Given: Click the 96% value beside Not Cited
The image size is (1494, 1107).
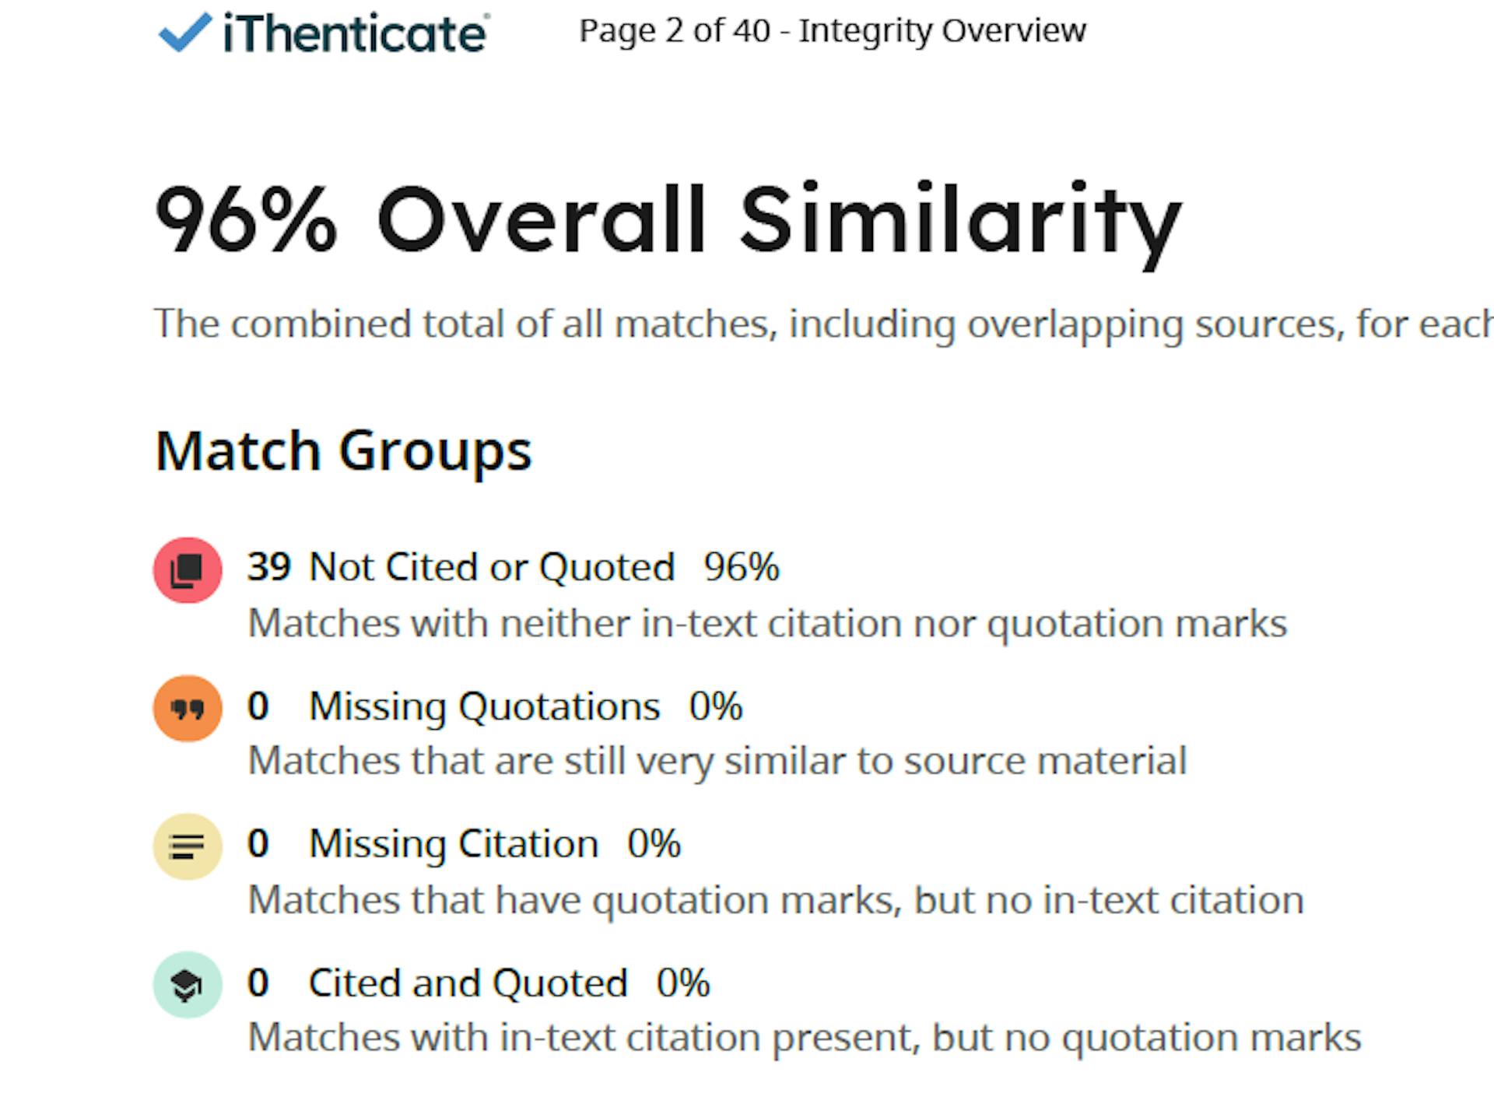Looking at the screenshot, I should tap(741, 567).
